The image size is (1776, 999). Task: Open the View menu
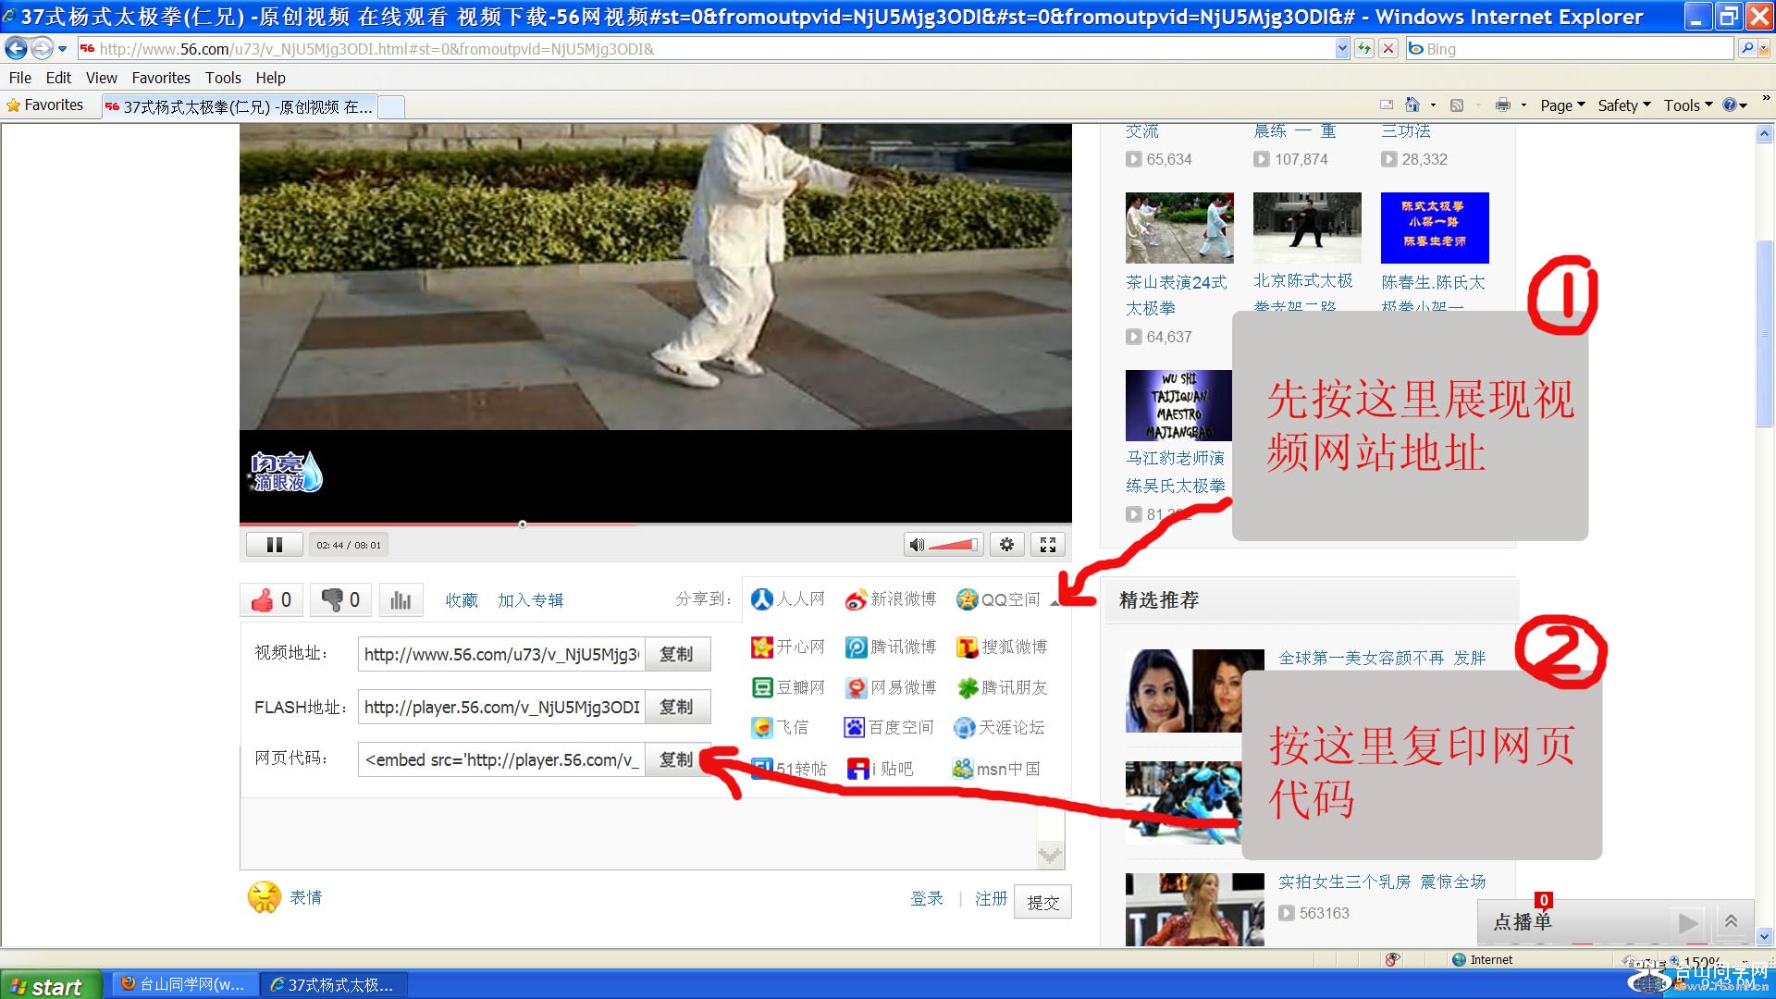101,78
